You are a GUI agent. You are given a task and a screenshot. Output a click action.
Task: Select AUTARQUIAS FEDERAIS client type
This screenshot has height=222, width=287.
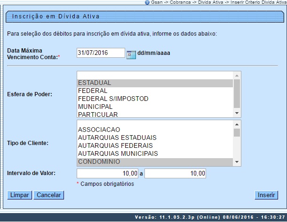click(x=155, y=145)
